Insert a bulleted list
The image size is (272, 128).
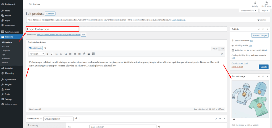click(x=57, y=54)
